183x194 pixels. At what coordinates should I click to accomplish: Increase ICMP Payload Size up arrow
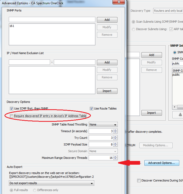coord(115,143)
